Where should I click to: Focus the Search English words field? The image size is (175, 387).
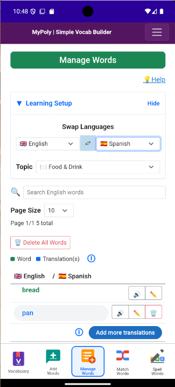click(94, 192)
